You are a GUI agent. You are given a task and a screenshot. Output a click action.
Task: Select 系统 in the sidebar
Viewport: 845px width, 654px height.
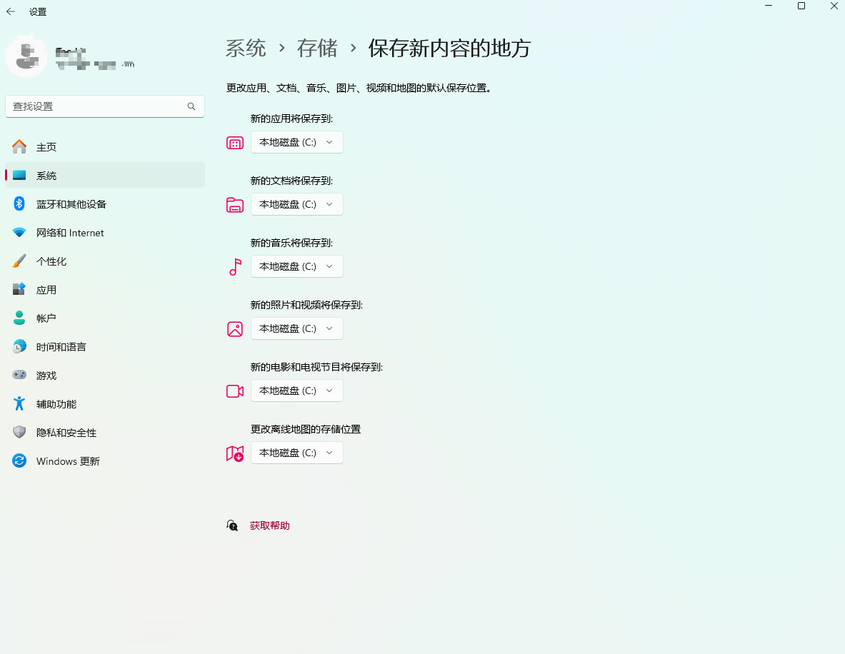(x=105, y=175)
